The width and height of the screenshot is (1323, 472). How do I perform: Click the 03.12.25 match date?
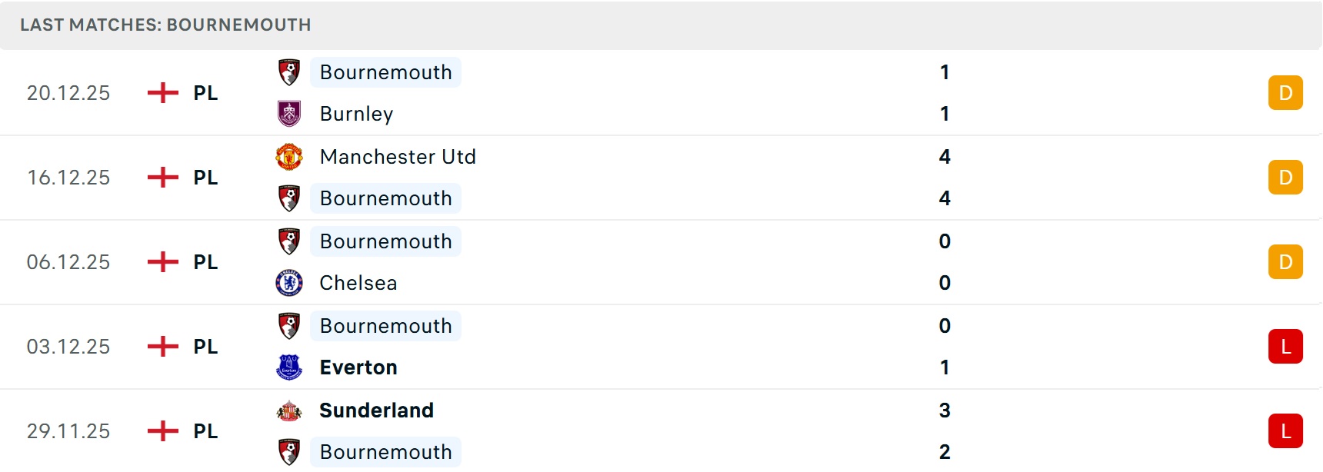(68, 347)
